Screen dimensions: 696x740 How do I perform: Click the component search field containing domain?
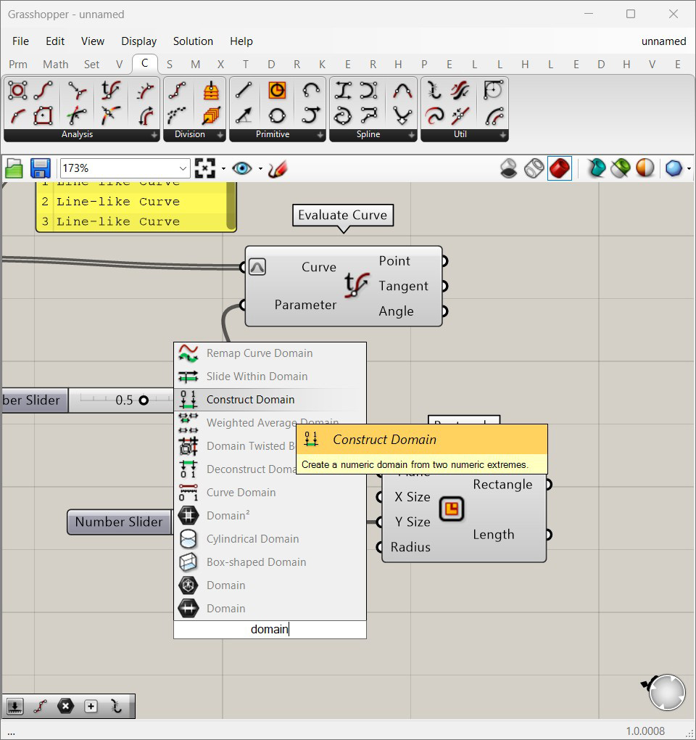(x=270, y=630)
